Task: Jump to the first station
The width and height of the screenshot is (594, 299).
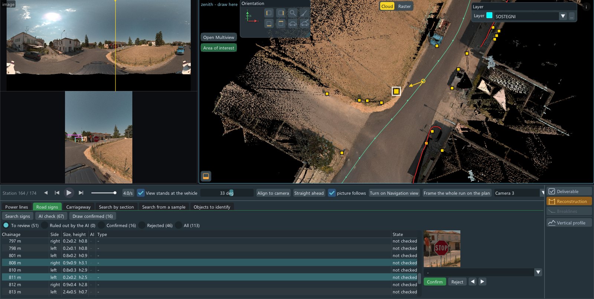Action: [x=57, y=193]
